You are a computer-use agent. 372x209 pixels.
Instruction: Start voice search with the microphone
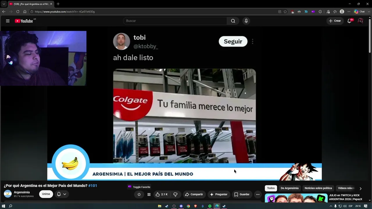[x=246, y=21]
